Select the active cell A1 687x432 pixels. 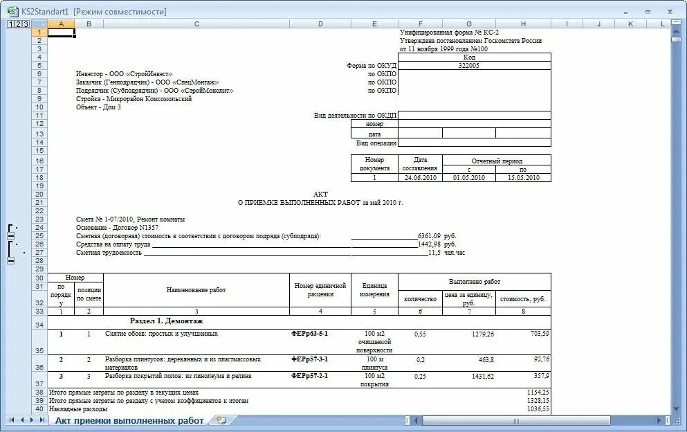(x=61, y=33)
